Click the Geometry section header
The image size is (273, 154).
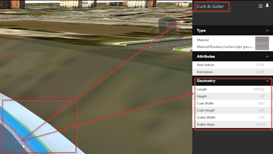pos(232,81)
